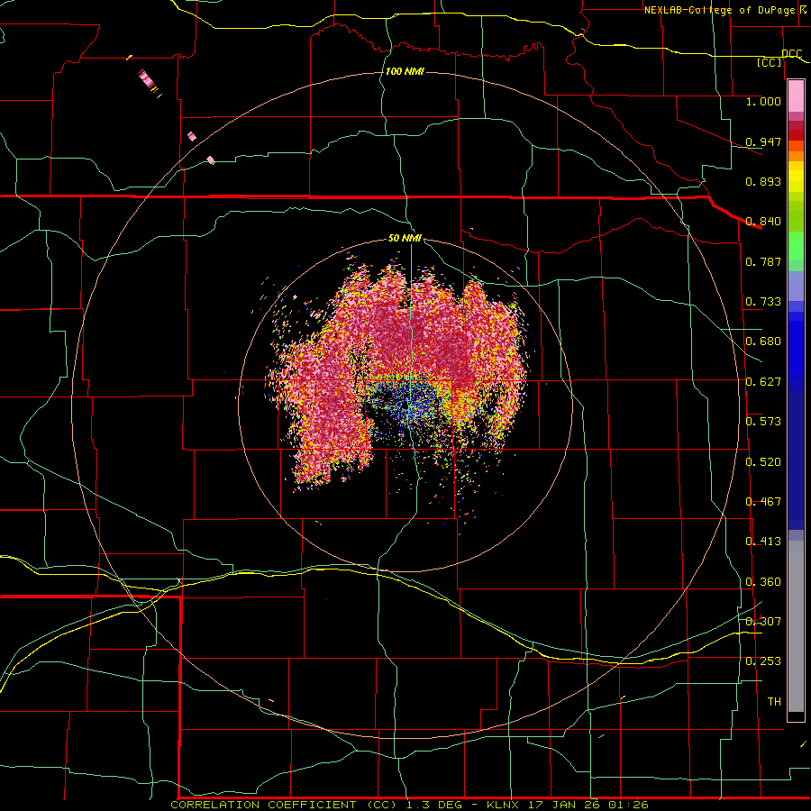The image size is (811, 811).
Task: Click the 0.413 legend value
Action: pos(763,542)
